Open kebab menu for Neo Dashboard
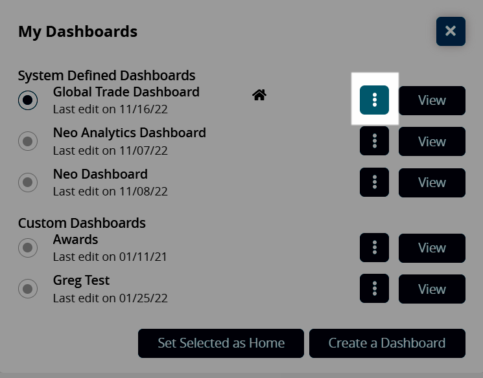 [374, 183]
